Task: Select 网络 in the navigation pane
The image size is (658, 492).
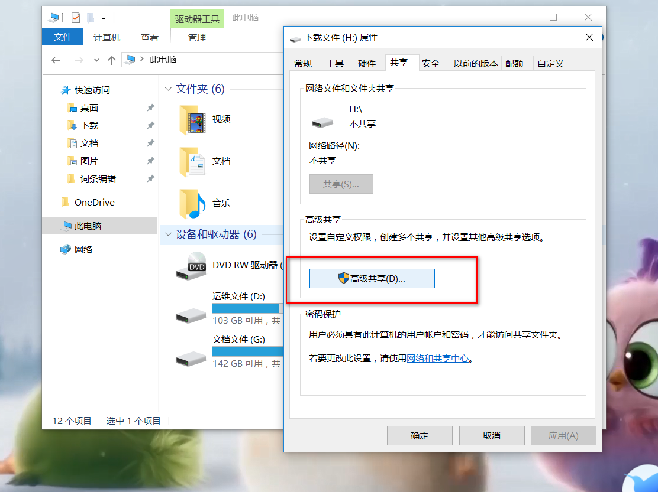Action: pyautogui.click(x=83, y=250)
